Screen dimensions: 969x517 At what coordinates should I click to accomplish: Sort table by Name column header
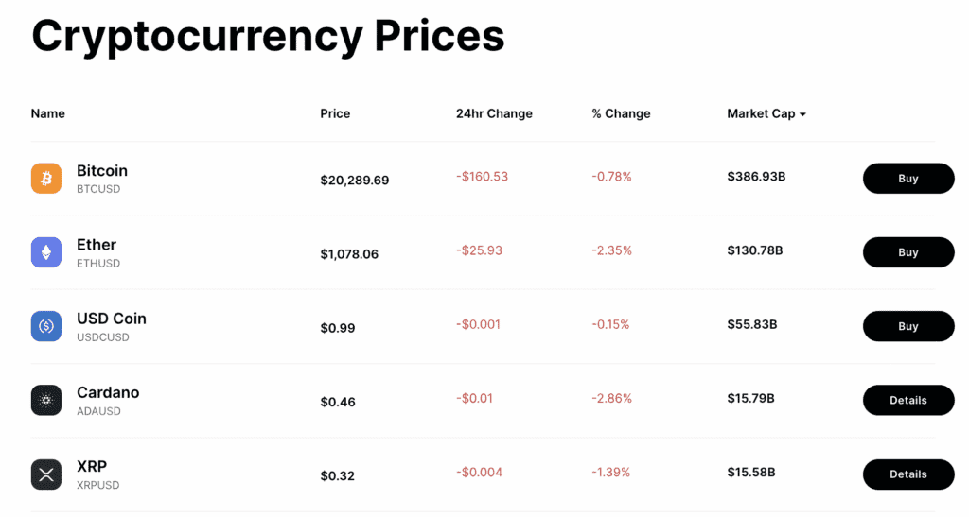48,113
